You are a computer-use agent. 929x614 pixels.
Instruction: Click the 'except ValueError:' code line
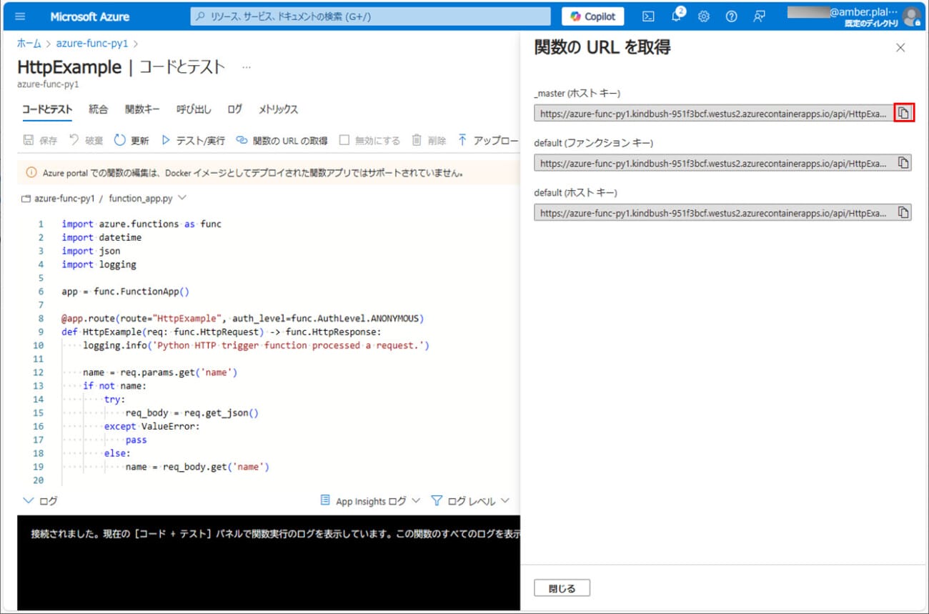pyautogui.click(x=152, y=426)
